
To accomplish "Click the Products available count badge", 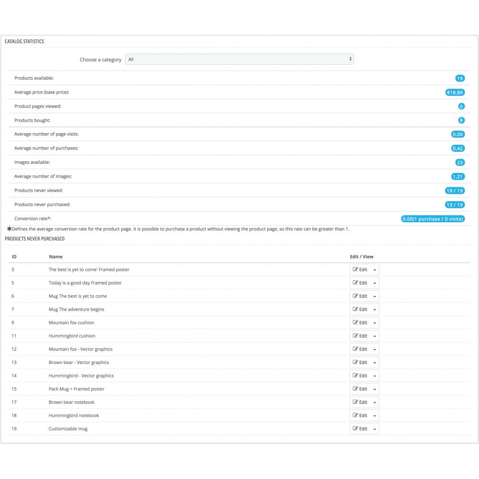I will 459,78.
